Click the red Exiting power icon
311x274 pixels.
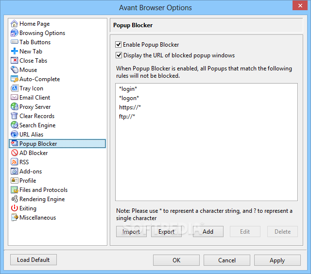(x=14, y=208)
